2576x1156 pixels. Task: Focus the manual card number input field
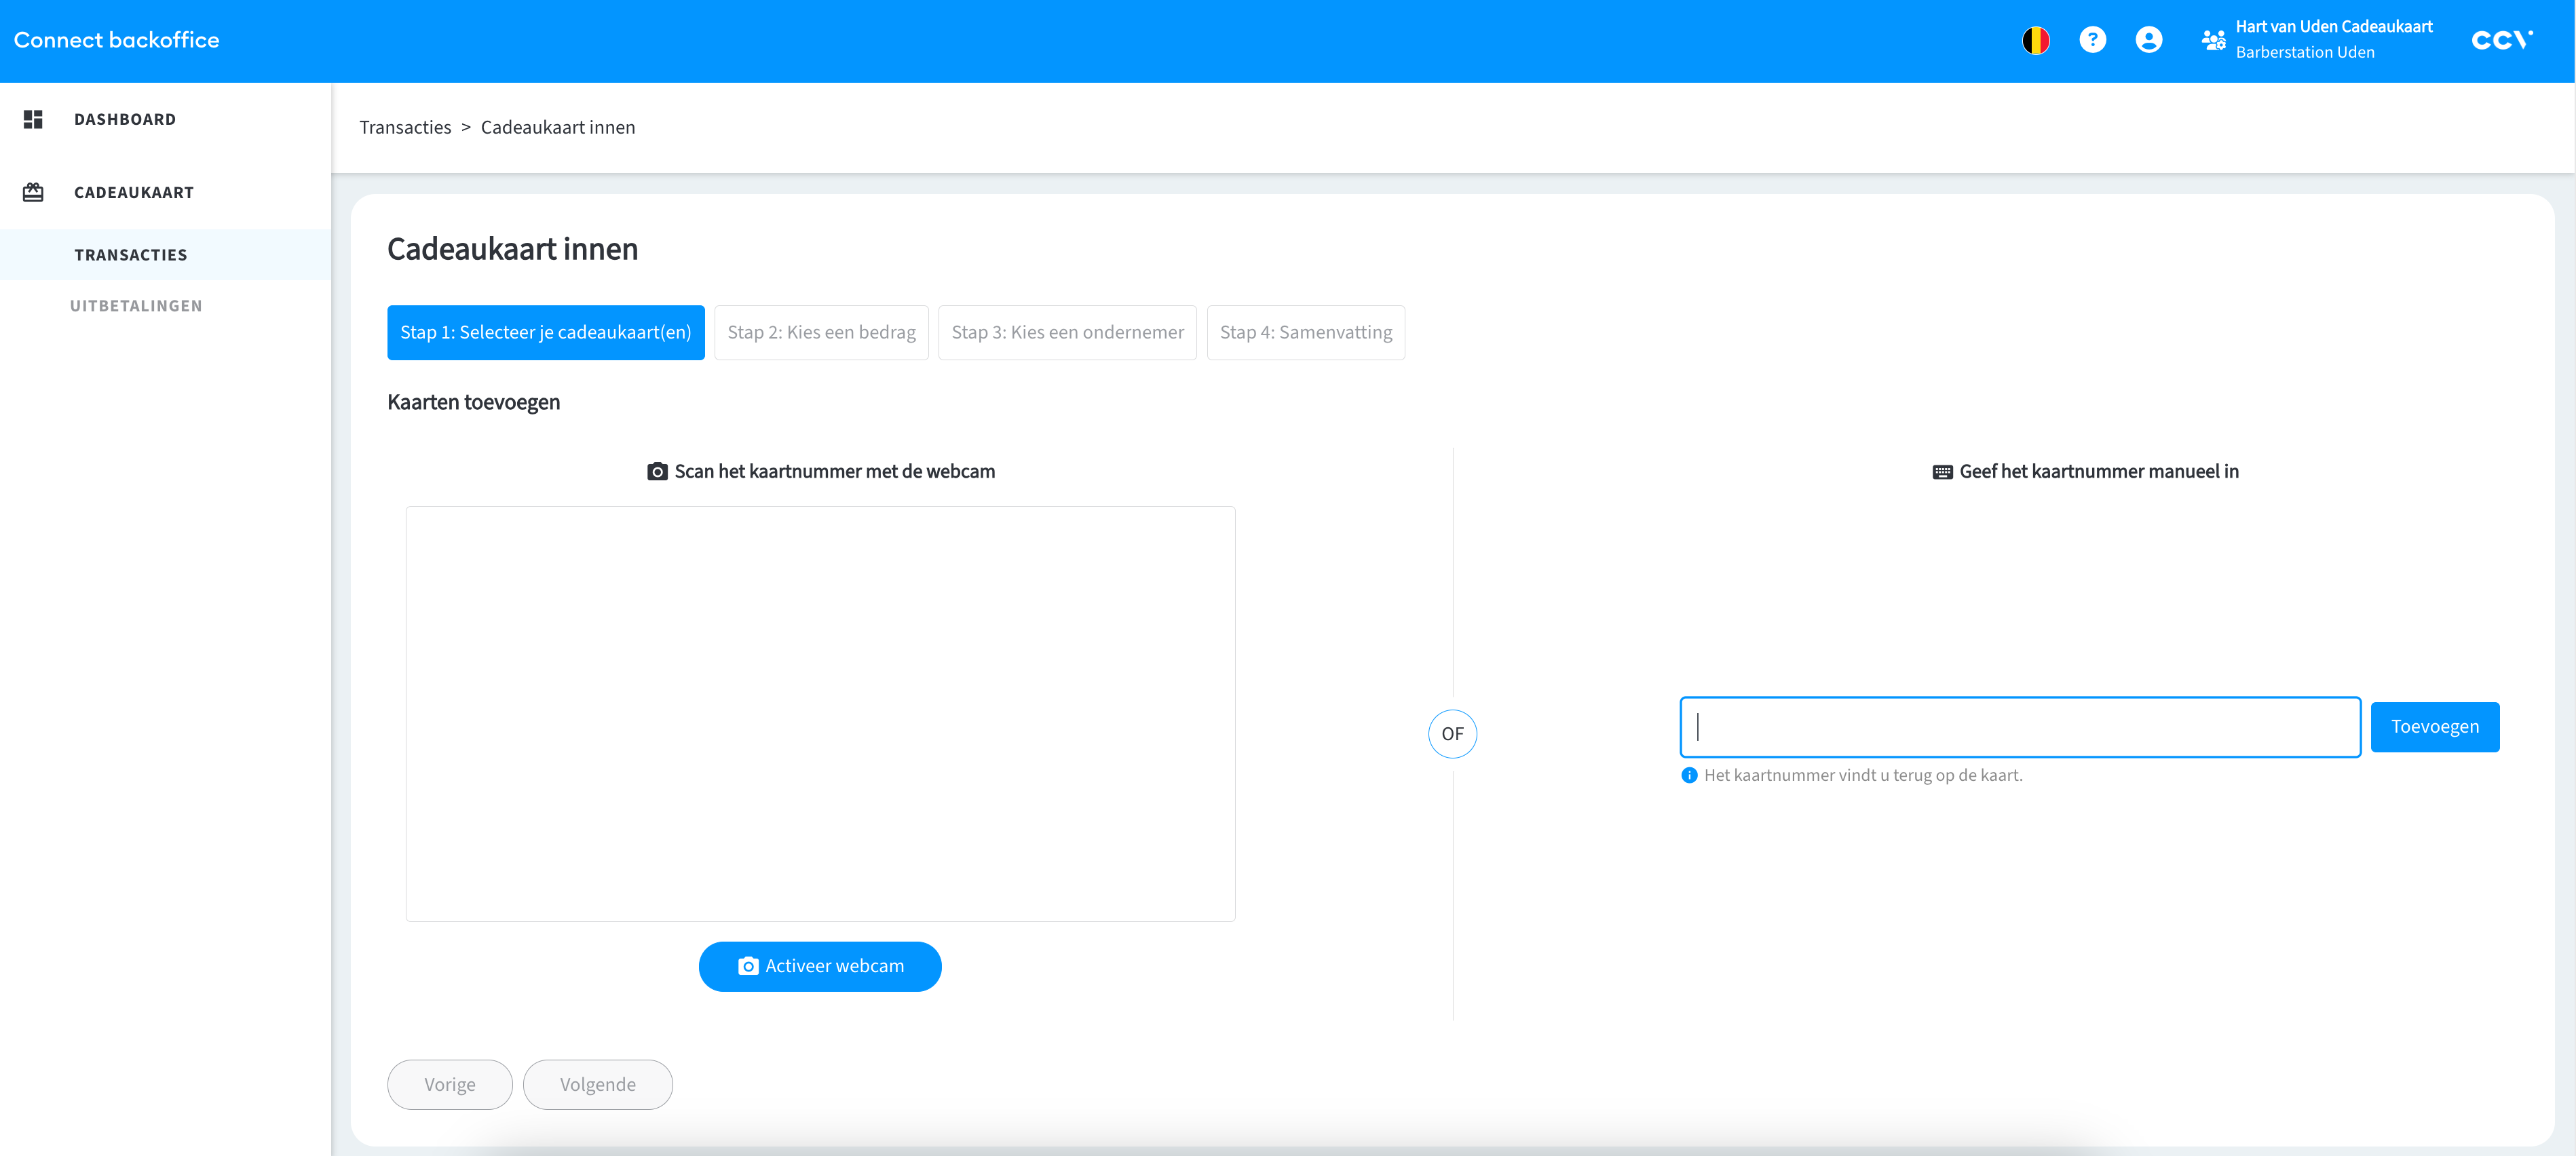(x=2020, y=727)
